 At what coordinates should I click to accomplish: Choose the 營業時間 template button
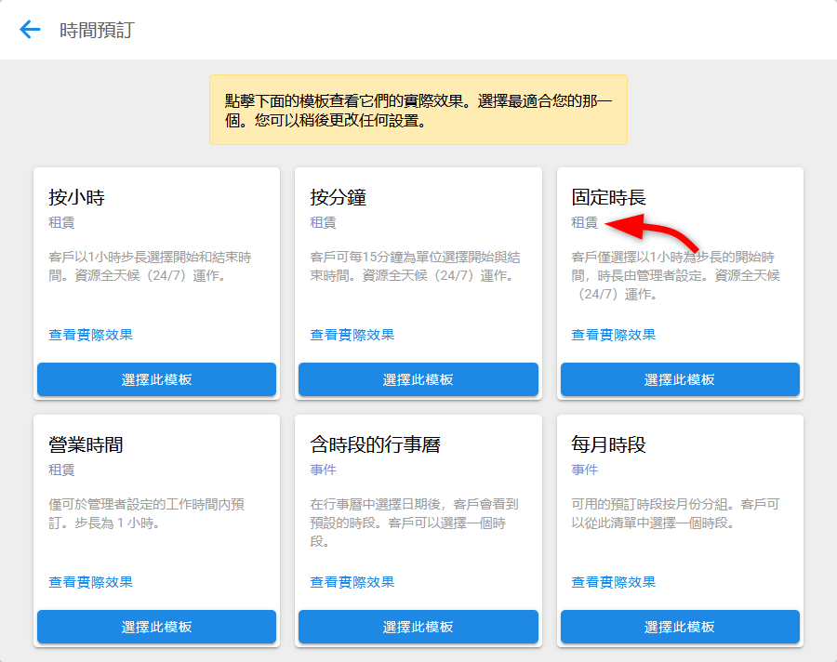click(156, 627)
